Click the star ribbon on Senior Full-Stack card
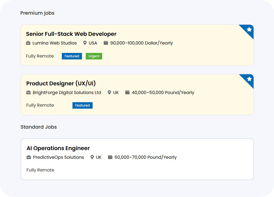The height and width of the screenshot is (197, 274). 249,30
